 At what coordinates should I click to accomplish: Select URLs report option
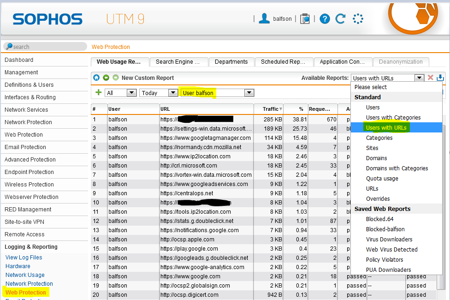[x=397, y=188]
